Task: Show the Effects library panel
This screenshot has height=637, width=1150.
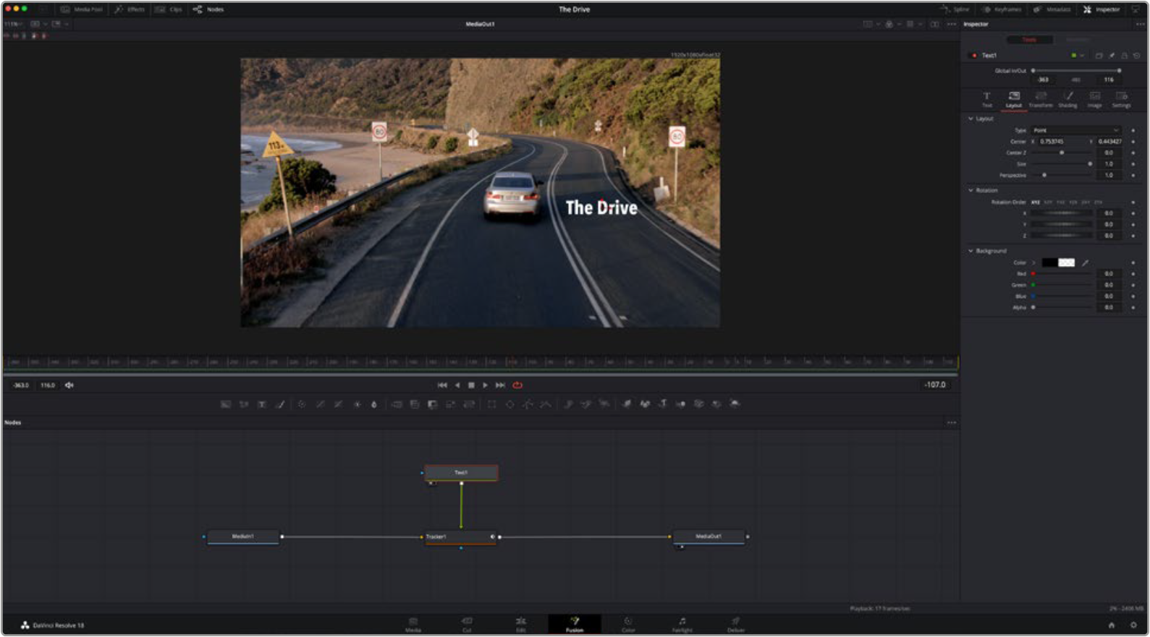Action: coord(130,9)
